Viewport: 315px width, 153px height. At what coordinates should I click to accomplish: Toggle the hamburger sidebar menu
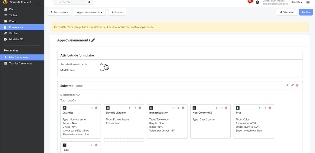point(49,2)
